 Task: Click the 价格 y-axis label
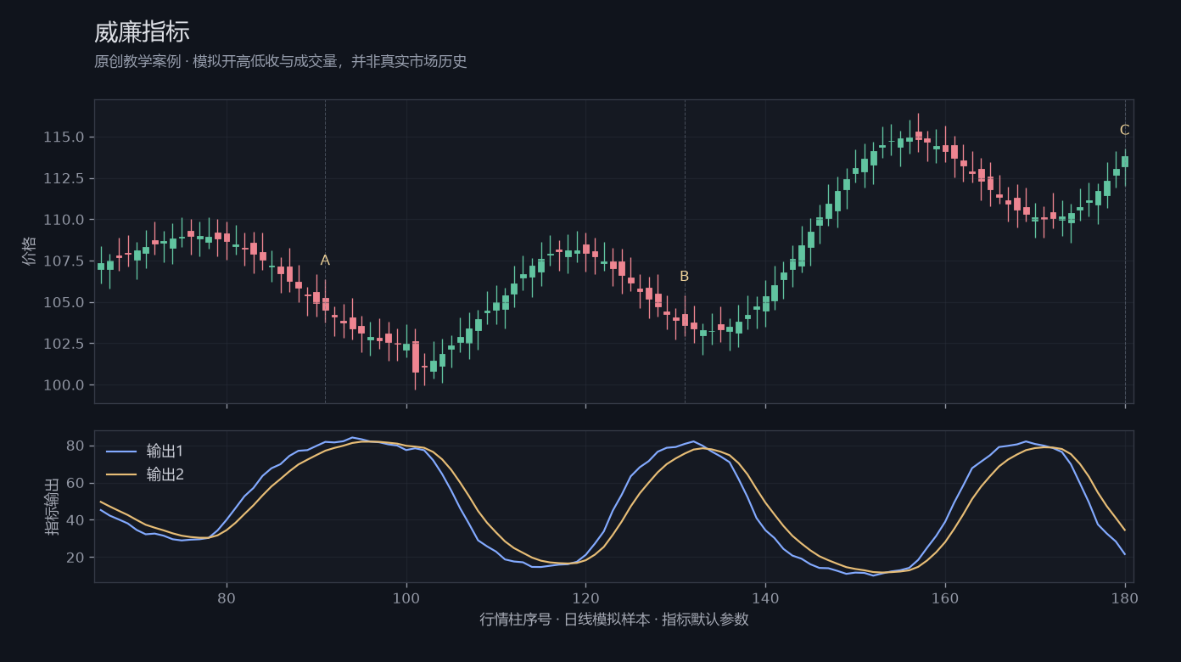tap(30, 251)
